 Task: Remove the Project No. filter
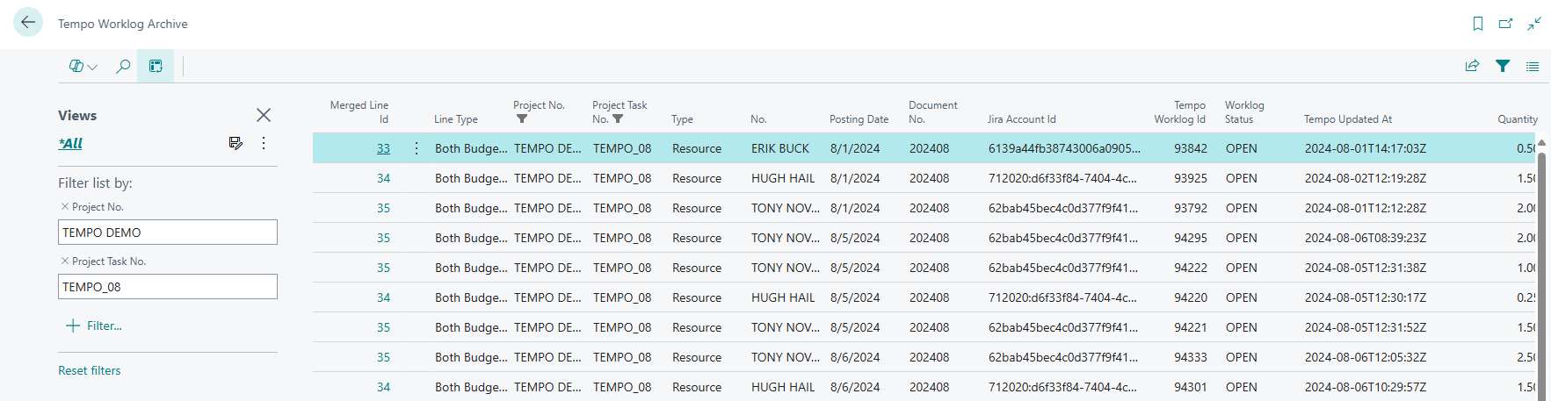pos(64,207)
